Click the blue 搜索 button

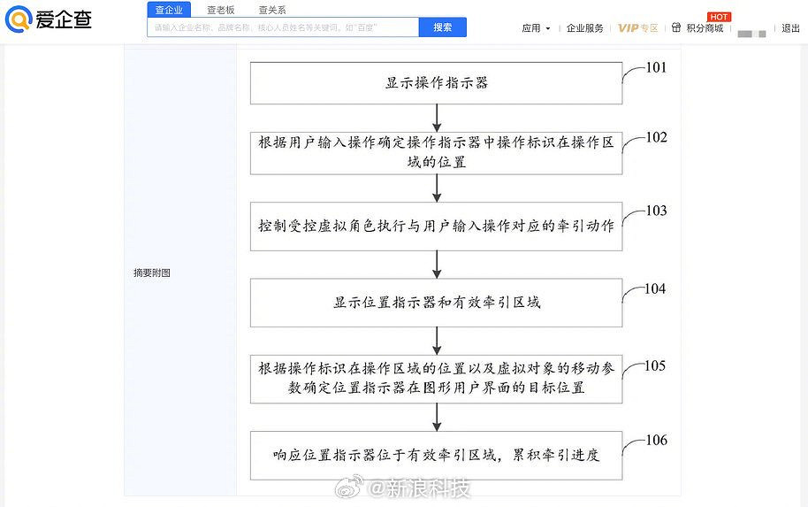click(x=443, y=27)
